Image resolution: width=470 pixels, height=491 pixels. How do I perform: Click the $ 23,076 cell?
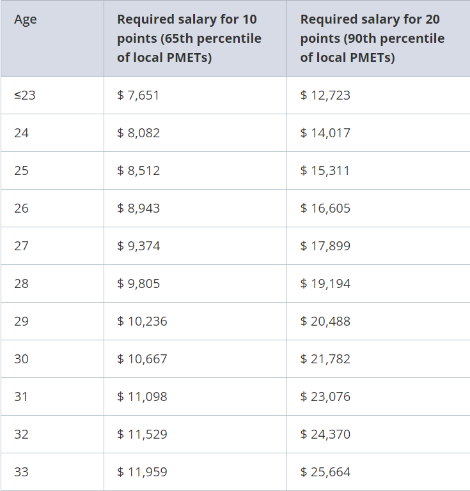[x=325, y=397]
